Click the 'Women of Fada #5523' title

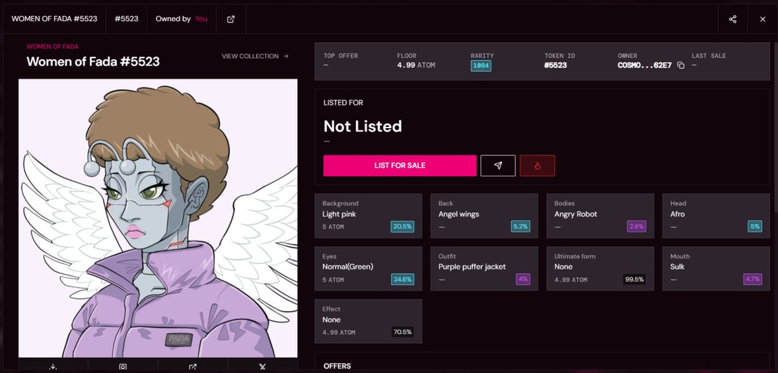click(x=93, y=62)
